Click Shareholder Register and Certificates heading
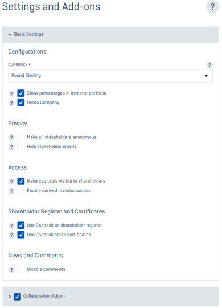 (x=56, y=211)
